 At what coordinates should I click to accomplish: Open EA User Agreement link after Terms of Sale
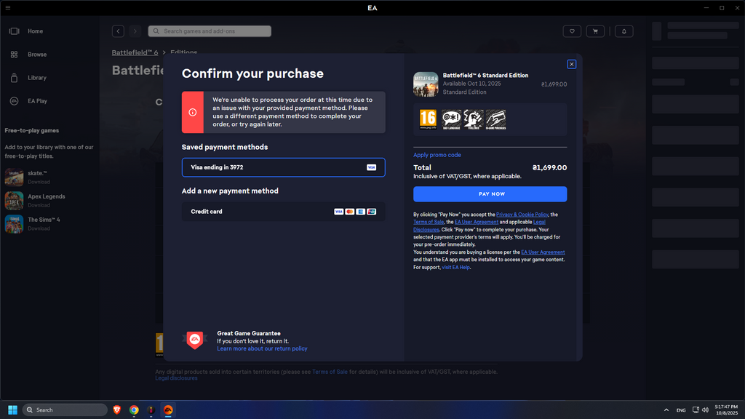pos(477,223)
